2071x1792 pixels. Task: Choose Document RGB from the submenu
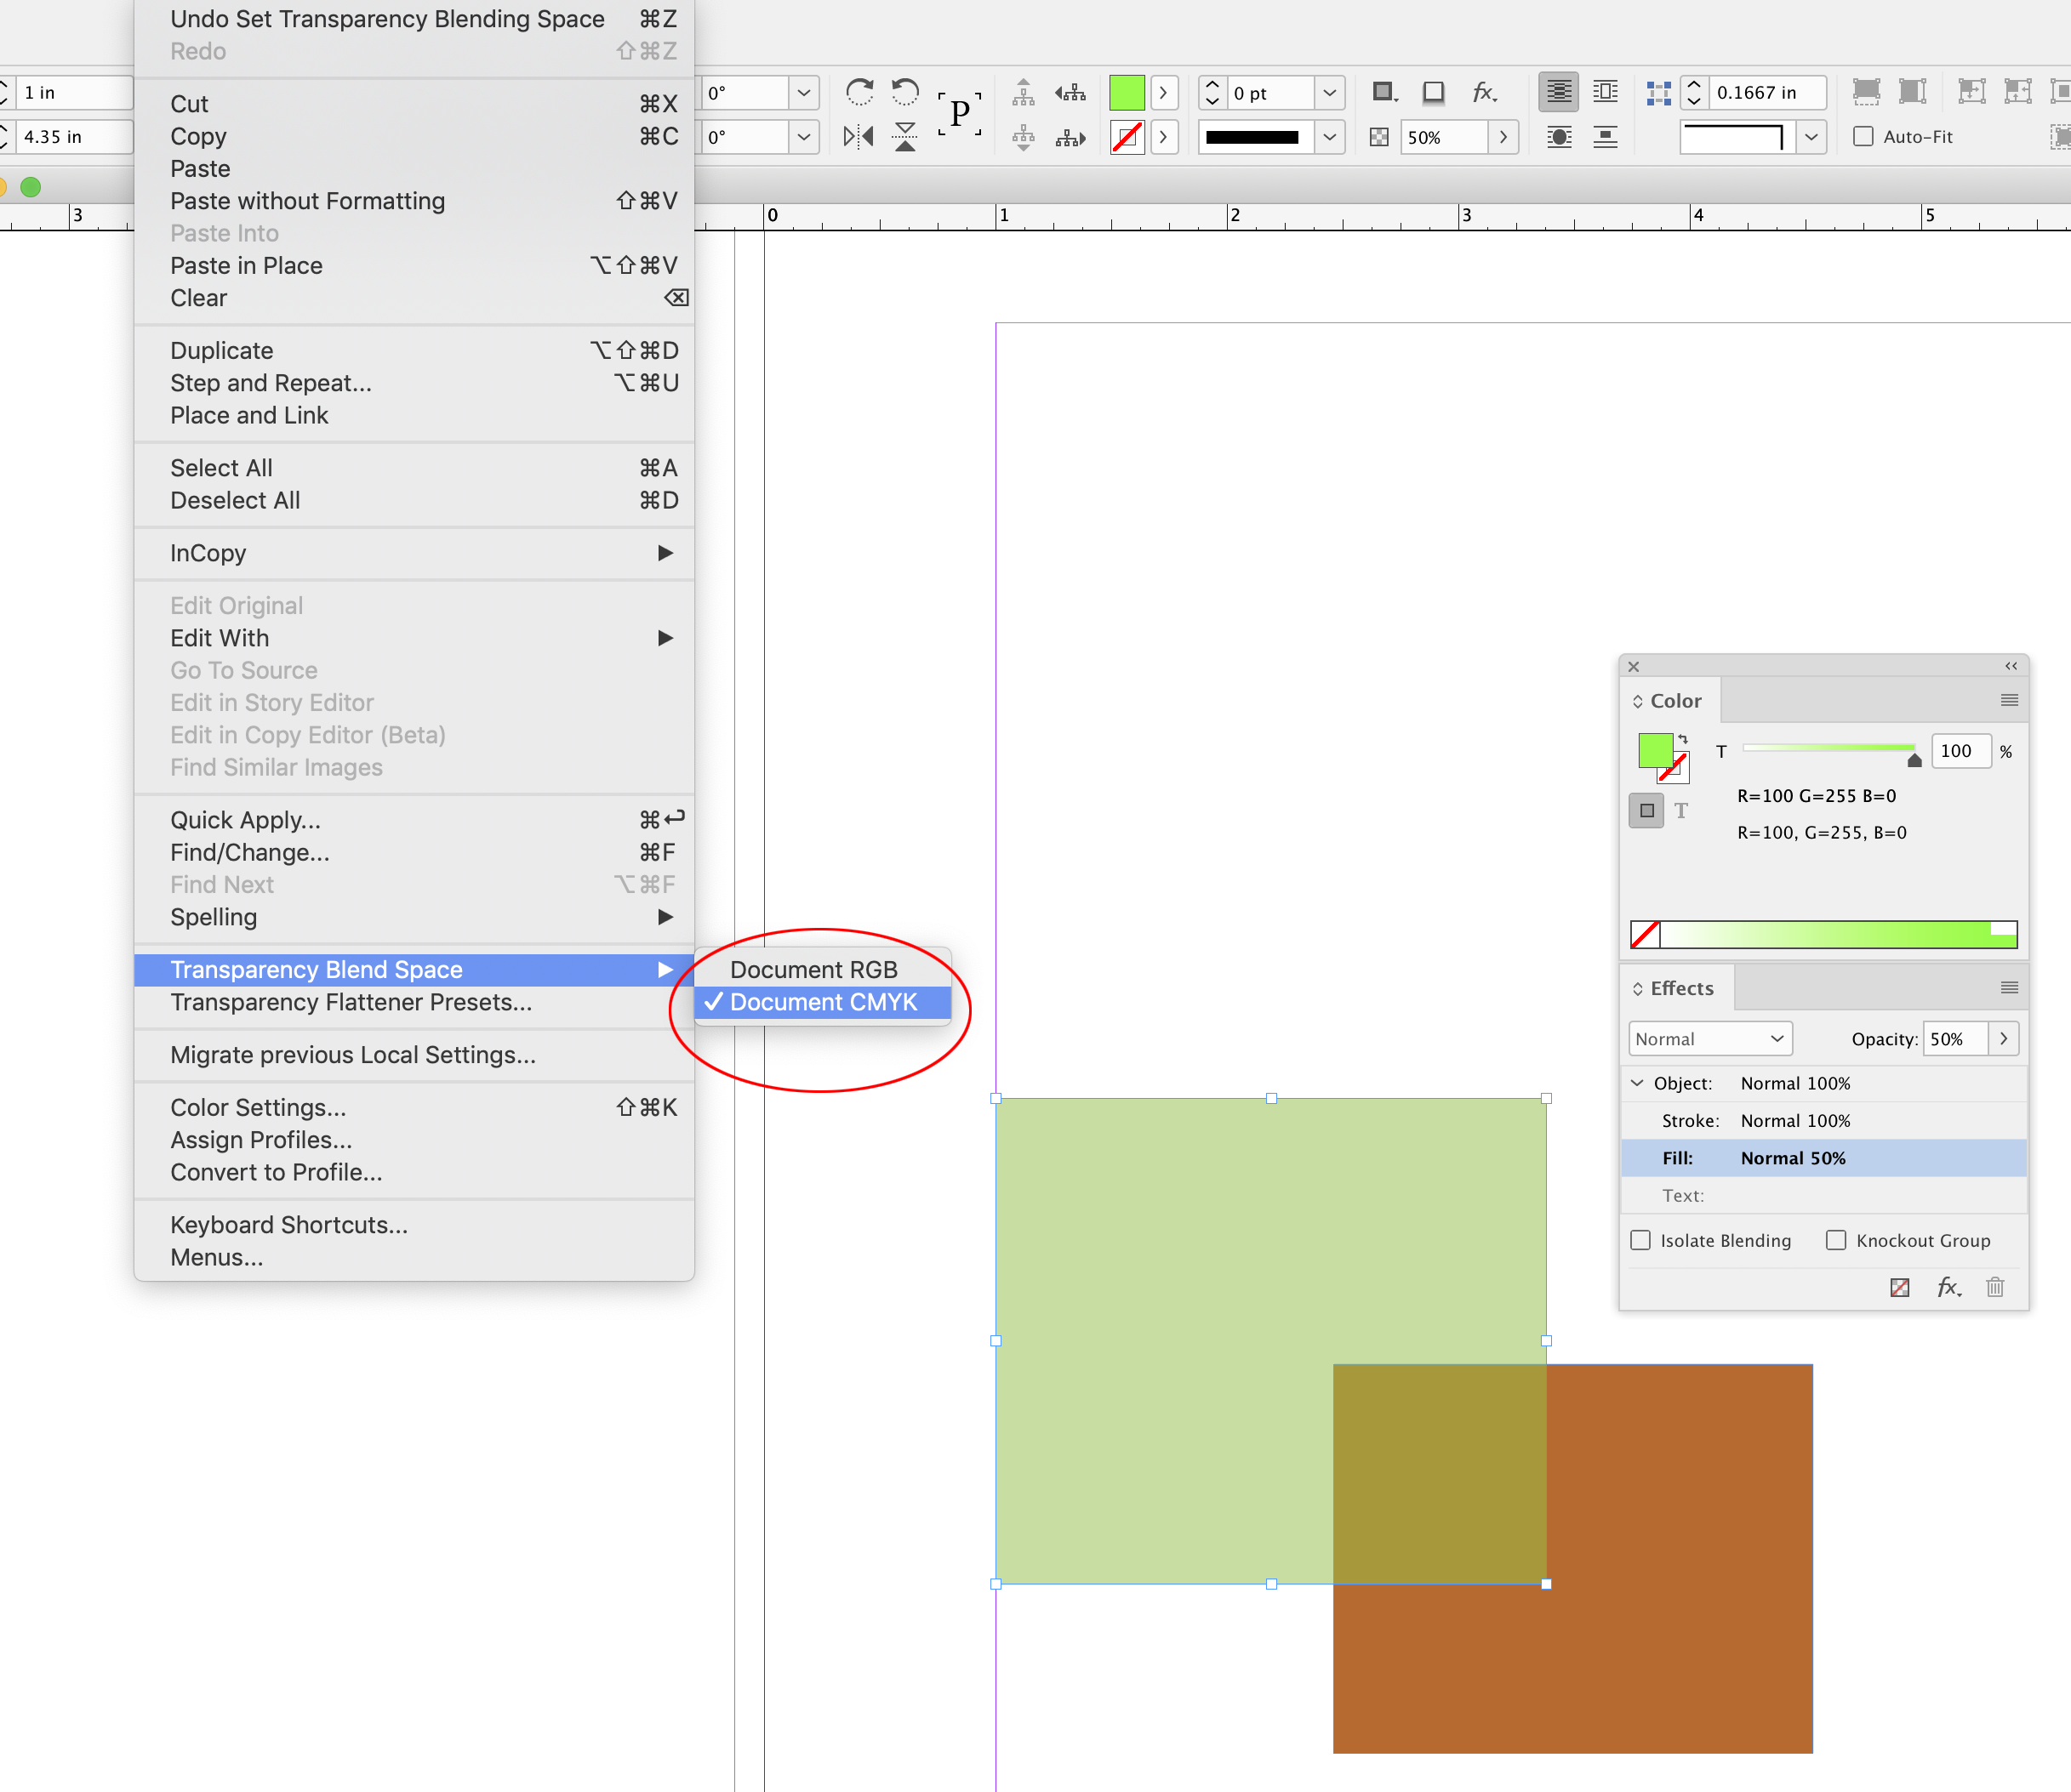pyautogui.click(x=813, y=969)
